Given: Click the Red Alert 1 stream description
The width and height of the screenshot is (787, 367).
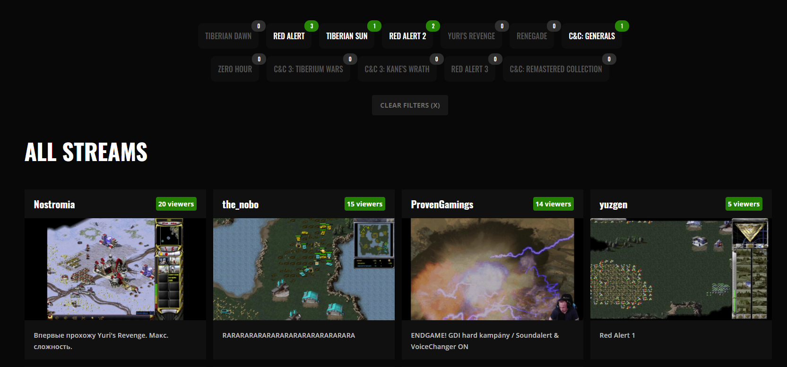Looking at the screenshot, I should coord(617,335).
